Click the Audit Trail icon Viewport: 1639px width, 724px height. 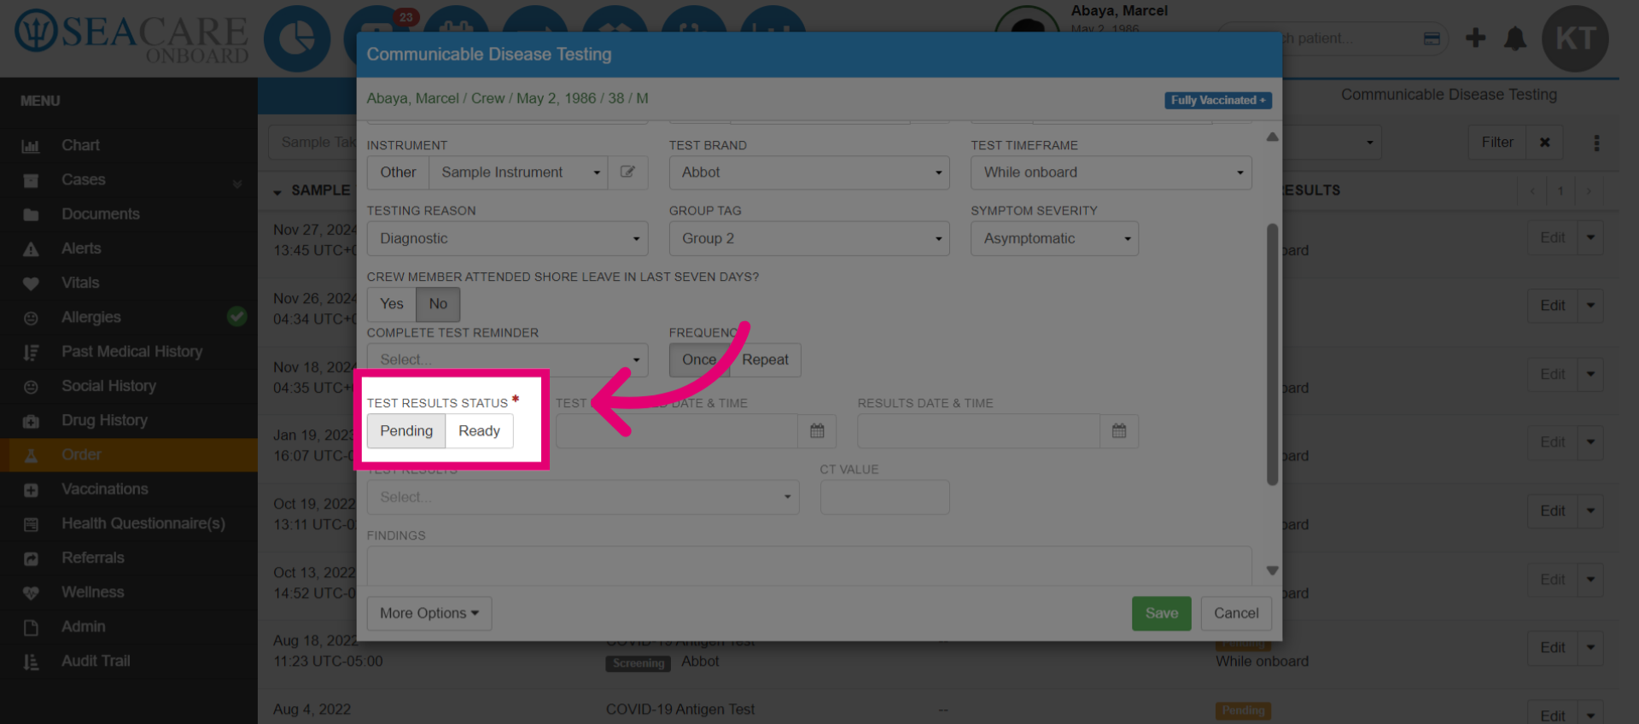[x=31, y=662]
